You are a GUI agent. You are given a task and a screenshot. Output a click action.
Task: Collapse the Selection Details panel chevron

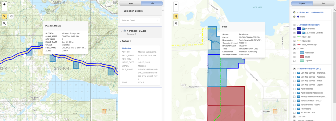(x=163, y=10)
